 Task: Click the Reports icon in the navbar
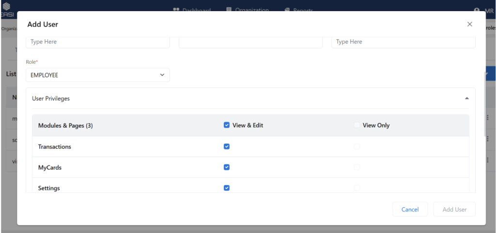[287, 10]
